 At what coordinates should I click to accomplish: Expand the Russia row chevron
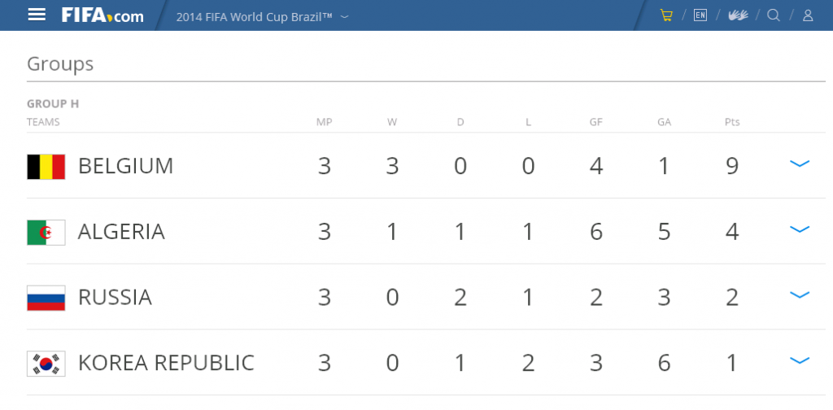tap(800, 294)
